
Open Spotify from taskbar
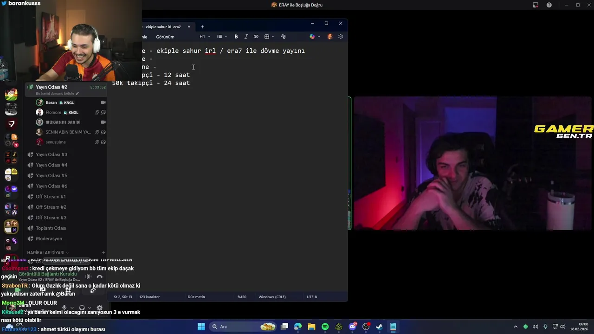coord(325,327)
